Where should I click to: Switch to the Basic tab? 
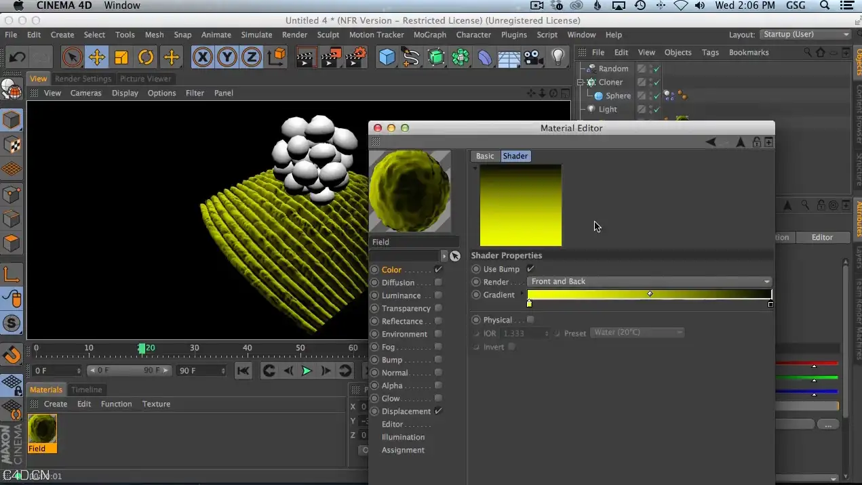coord(485,156)
